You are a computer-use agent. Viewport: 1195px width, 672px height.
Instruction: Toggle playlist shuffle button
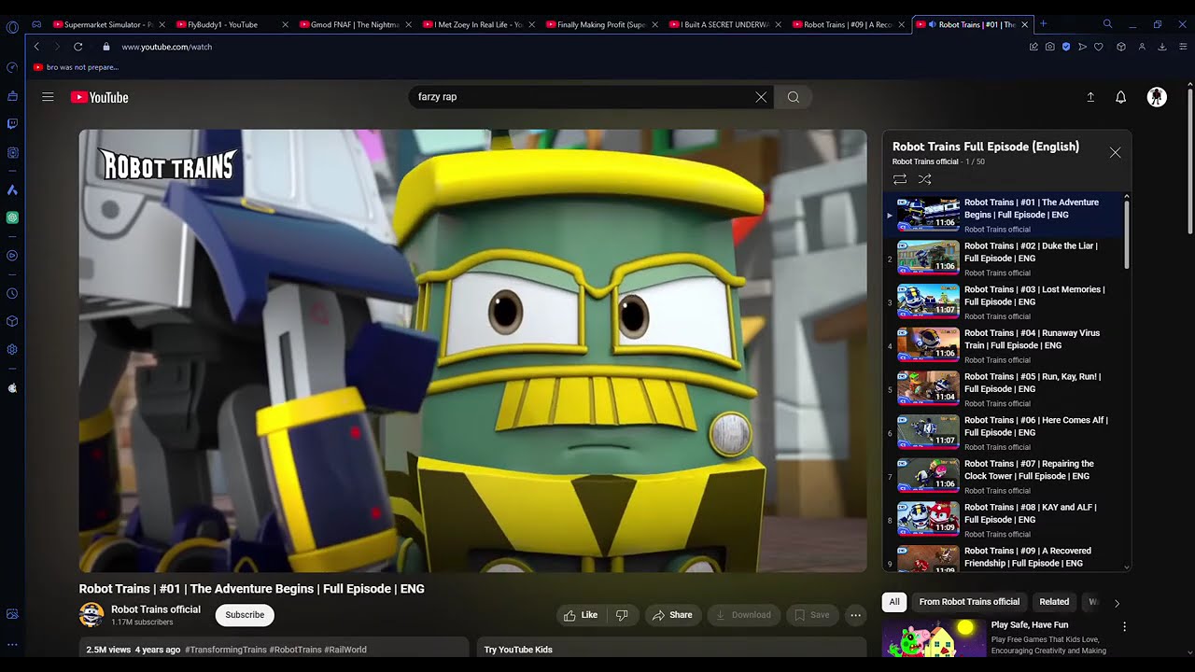924,179
